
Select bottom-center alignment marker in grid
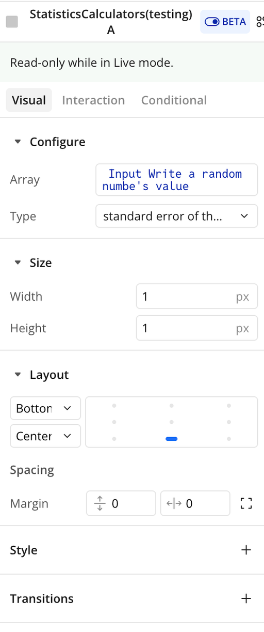click(172, 439)
